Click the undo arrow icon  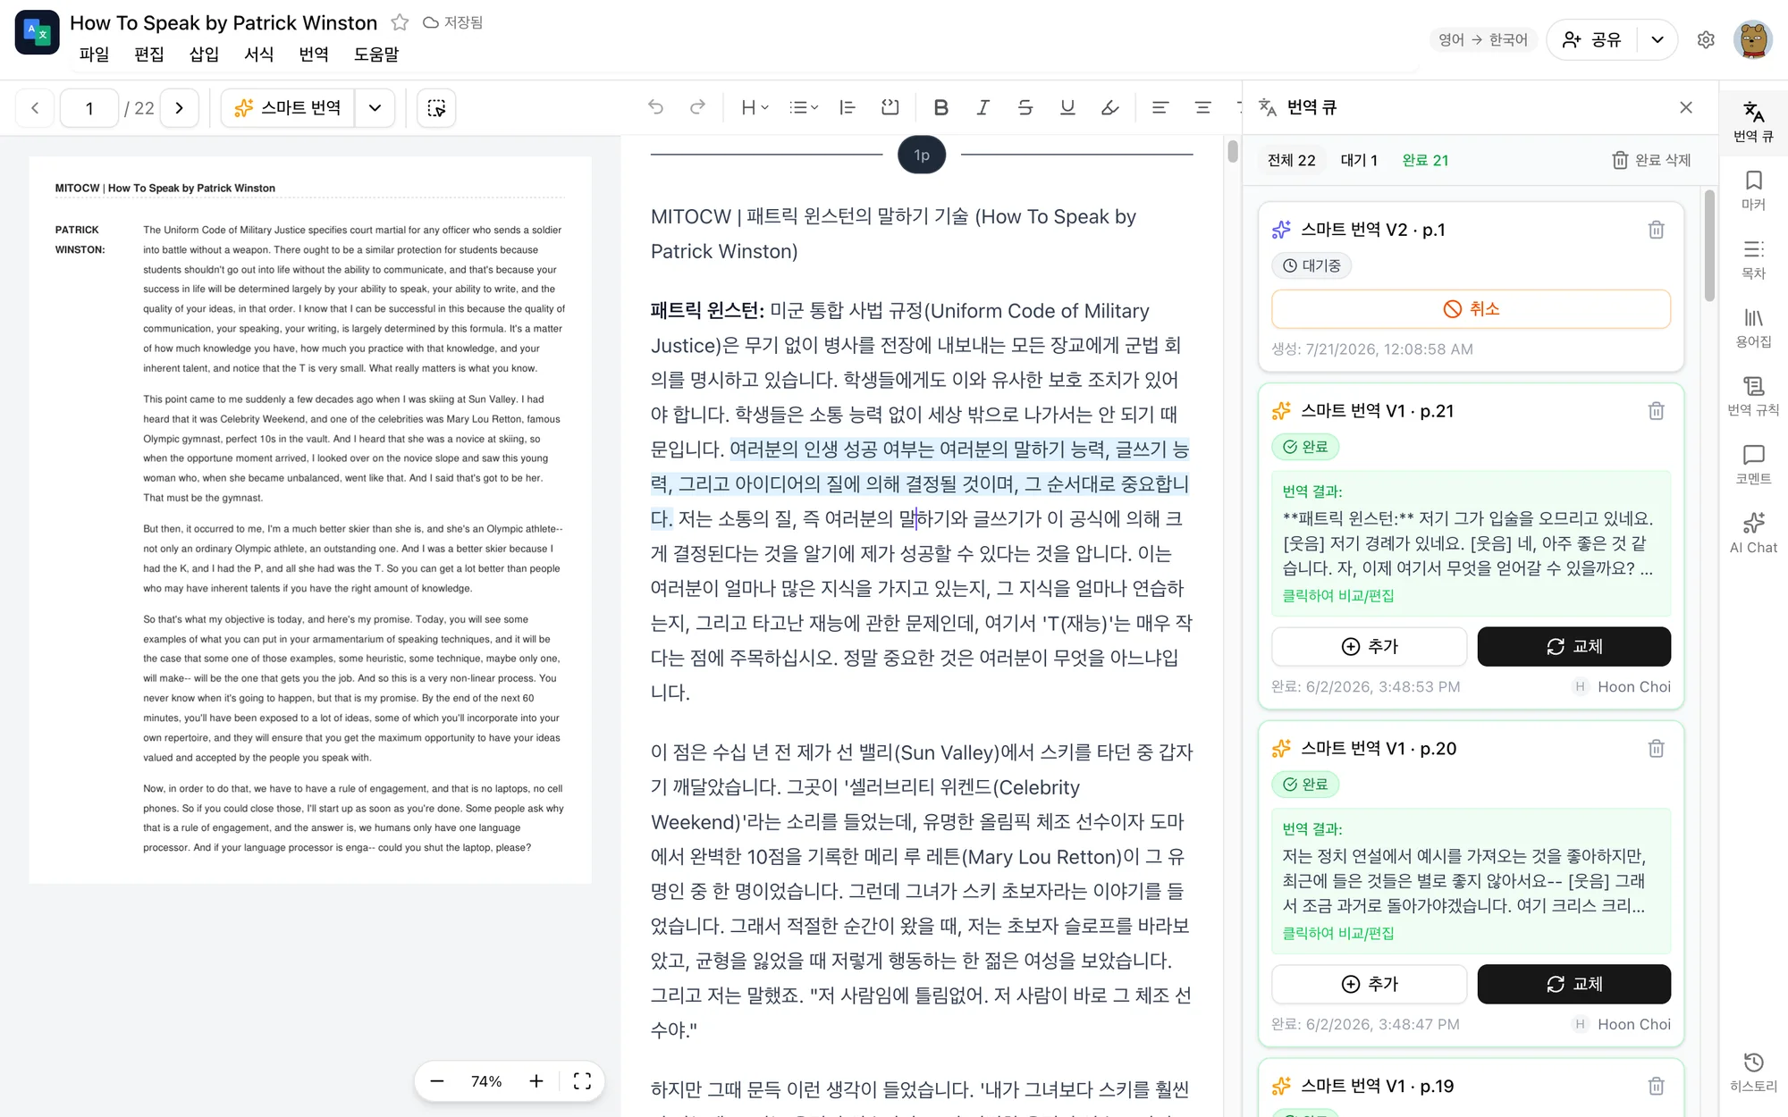tap(656, 107)
